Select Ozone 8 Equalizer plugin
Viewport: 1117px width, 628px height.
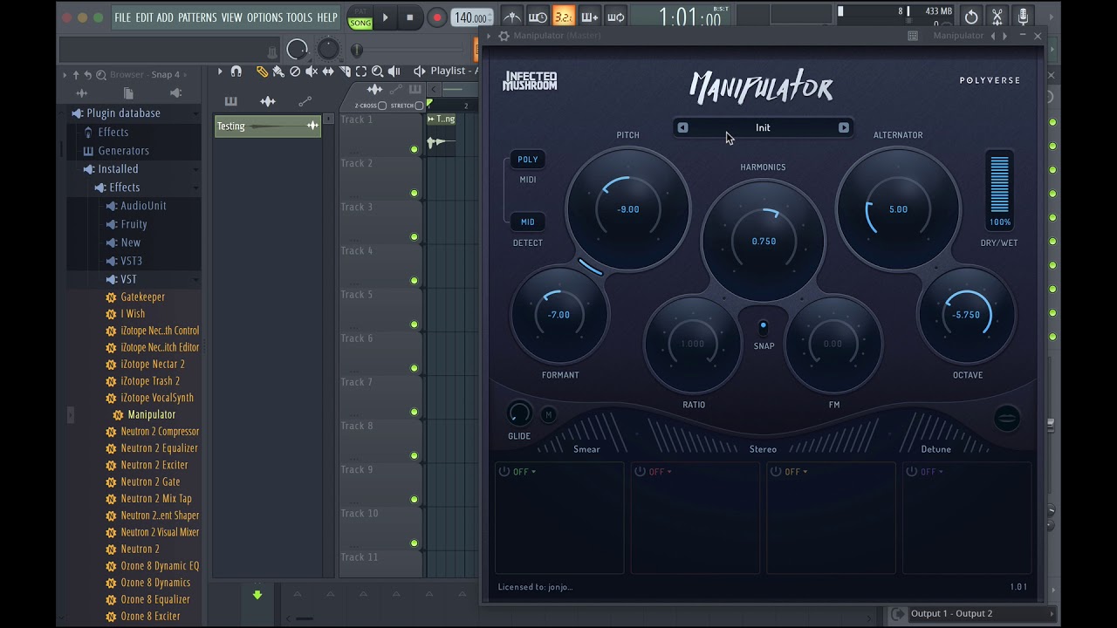tap(155, 599)
